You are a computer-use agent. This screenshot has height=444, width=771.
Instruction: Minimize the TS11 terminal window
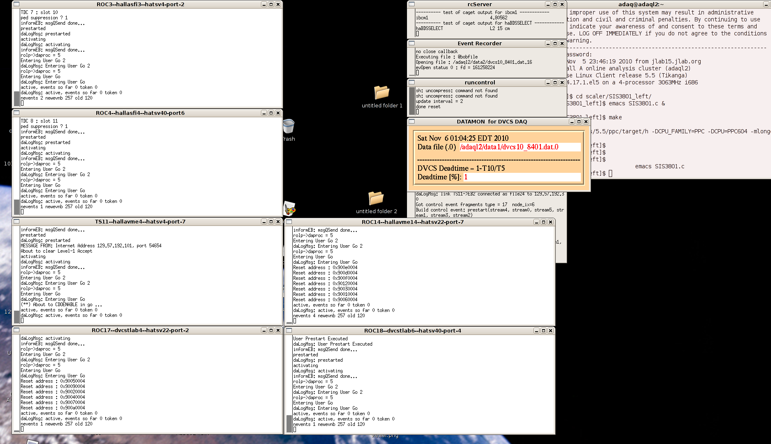click(264, 221)
